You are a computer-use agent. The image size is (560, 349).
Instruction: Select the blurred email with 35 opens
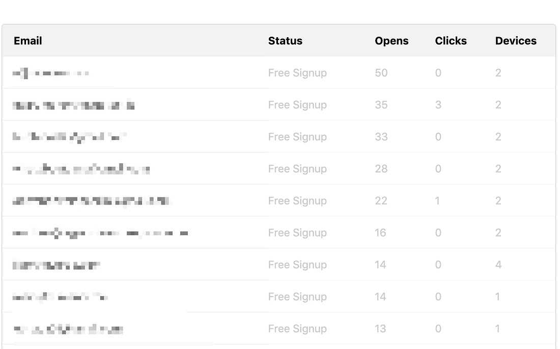pos(74,105)
